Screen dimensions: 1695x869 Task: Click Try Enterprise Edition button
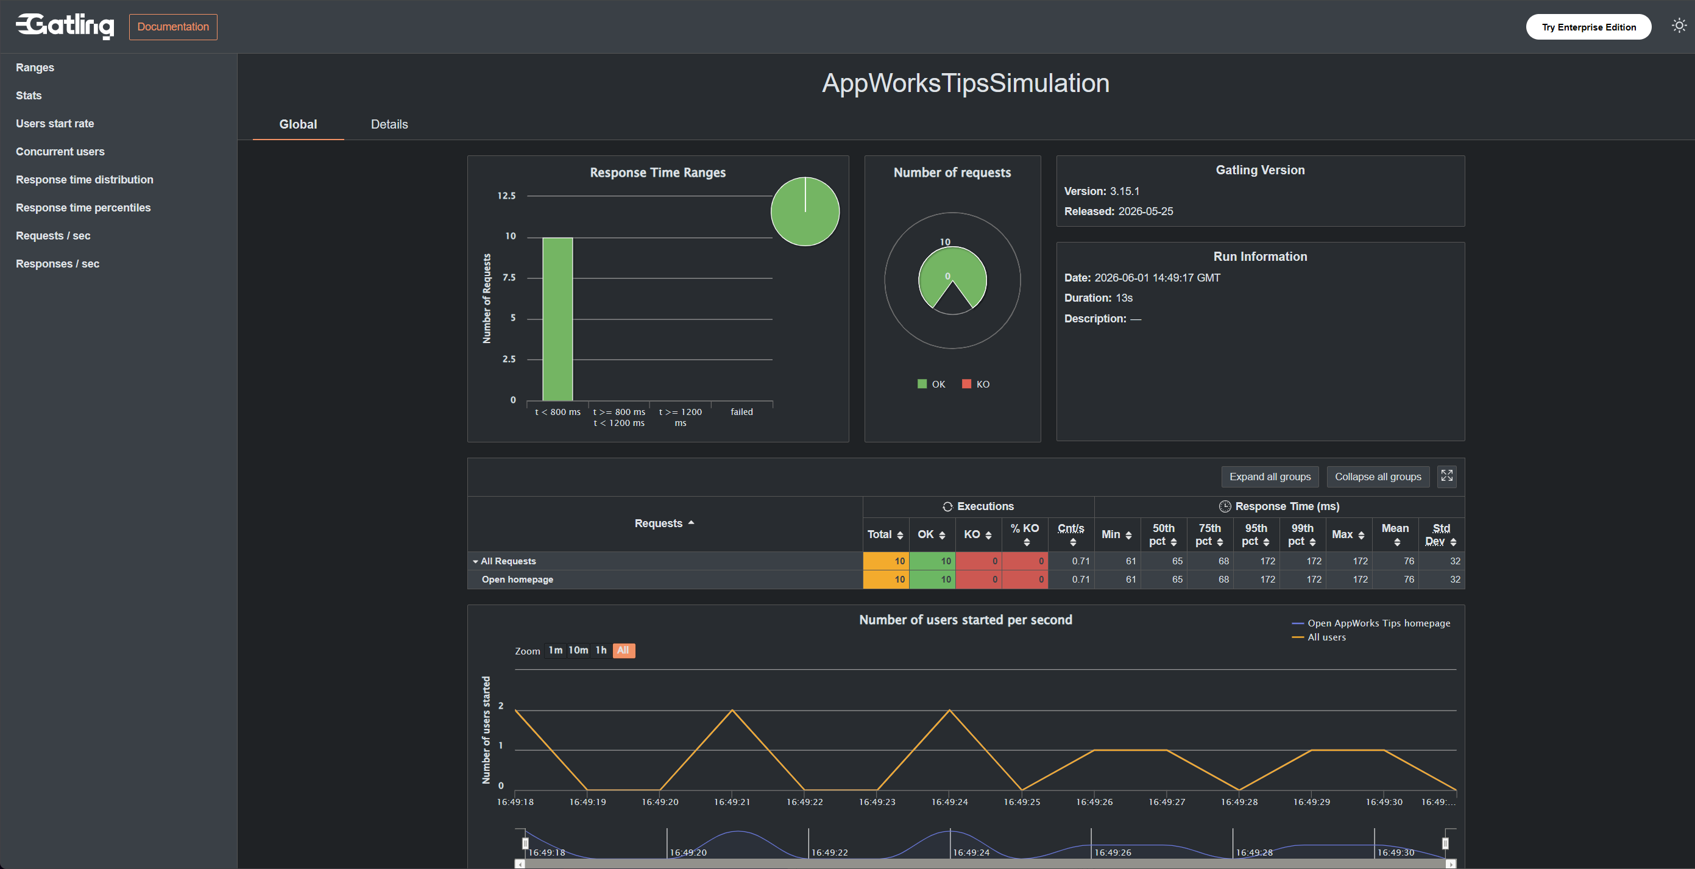(1588, 27)
